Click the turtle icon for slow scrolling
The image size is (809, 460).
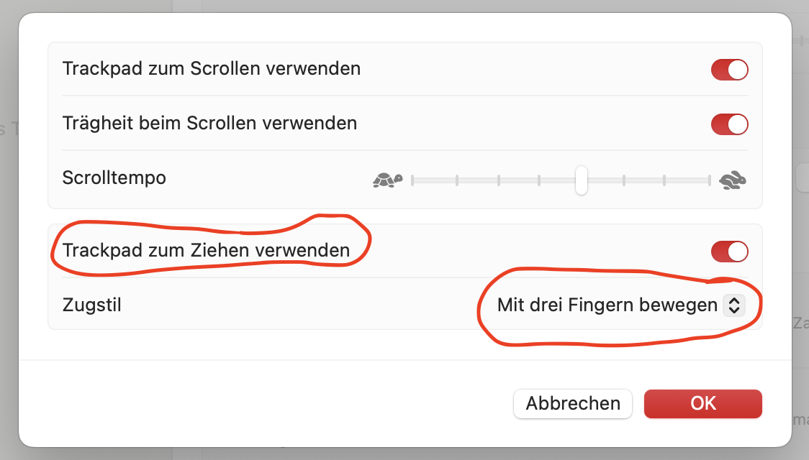click(x=387, y=180)
